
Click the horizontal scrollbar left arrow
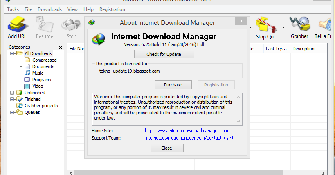point(71,173)
